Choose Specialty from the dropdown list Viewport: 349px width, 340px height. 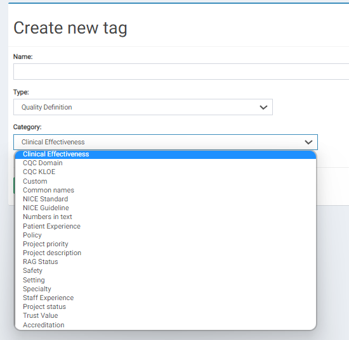point(166,289)
